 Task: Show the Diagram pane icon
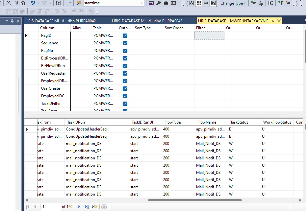click(x=191, y=3)
